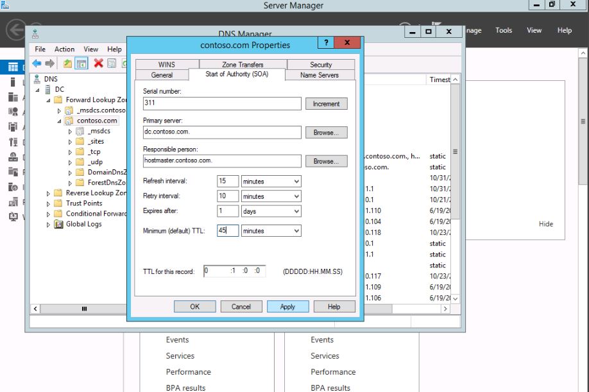Expand the Global Logs node

48,225
